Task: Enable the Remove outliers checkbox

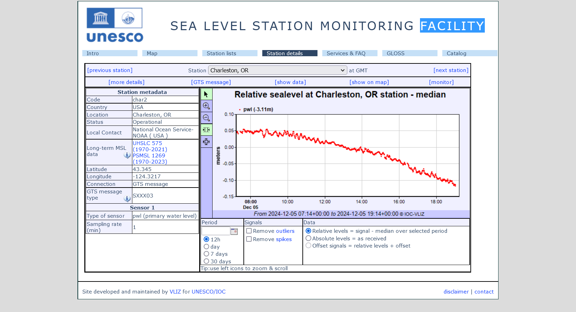Action: click(249, 231)
